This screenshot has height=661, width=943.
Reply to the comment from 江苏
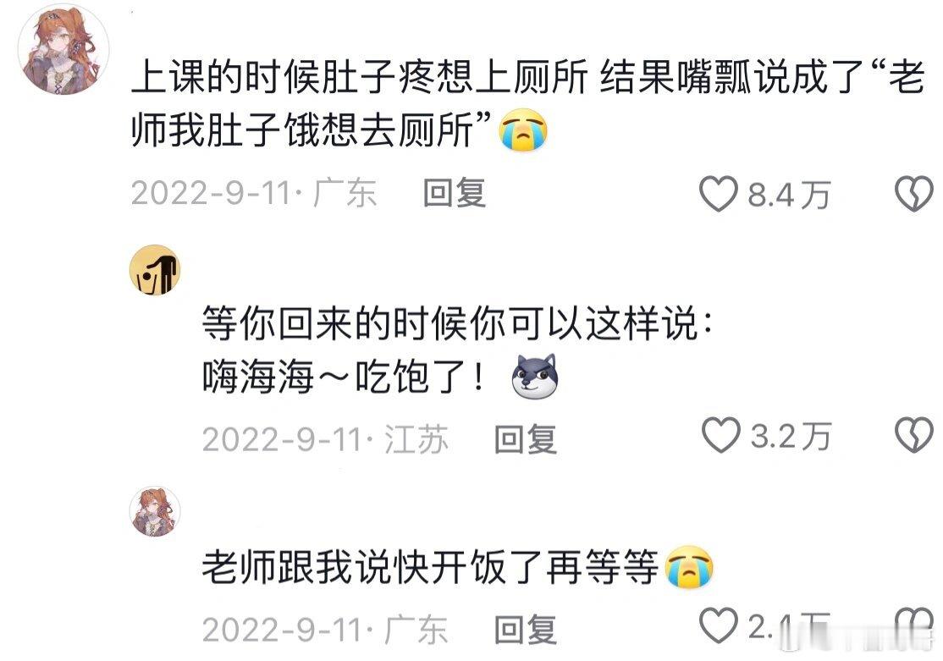[x=525, y=439]
